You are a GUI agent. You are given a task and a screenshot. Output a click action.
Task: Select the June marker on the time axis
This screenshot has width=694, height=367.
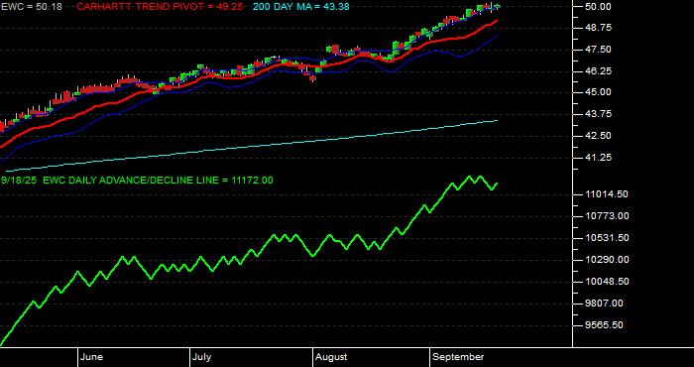pyautogui.click(x=91, y=357)
